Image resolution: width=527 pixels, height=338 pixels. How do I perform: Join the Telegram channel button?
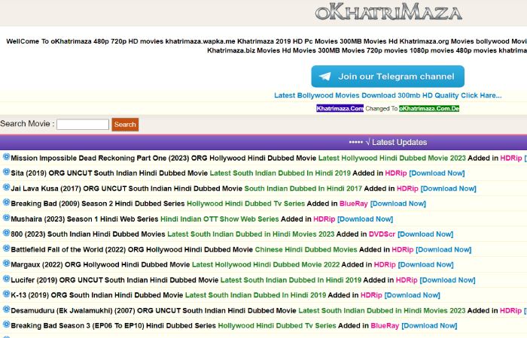pos(388,77)
